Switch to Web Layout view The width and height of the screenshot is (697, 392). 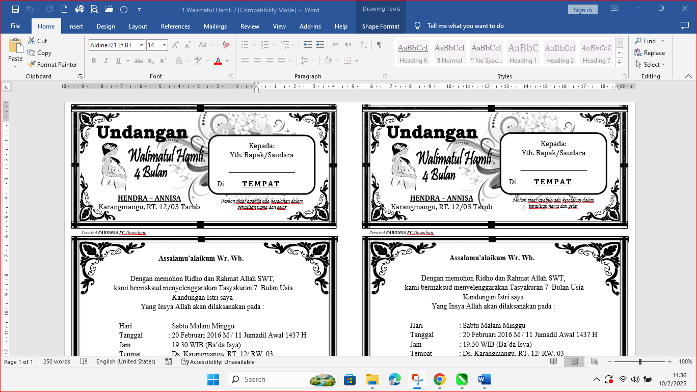click(x=594, y=361)
